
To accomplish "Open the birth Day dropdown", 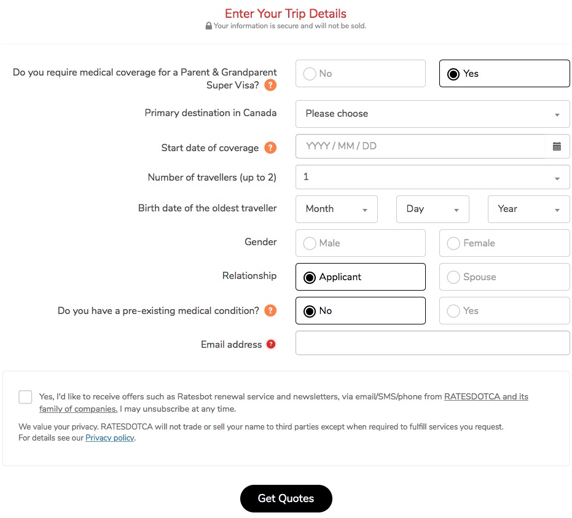I will [x=433, y=209].
